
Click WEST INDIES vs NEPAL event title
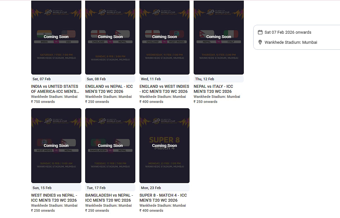click(x=54, y=198)
